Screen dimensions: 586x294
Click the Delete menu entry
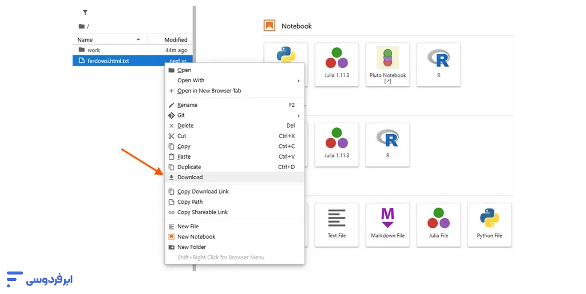coord(185,126)
